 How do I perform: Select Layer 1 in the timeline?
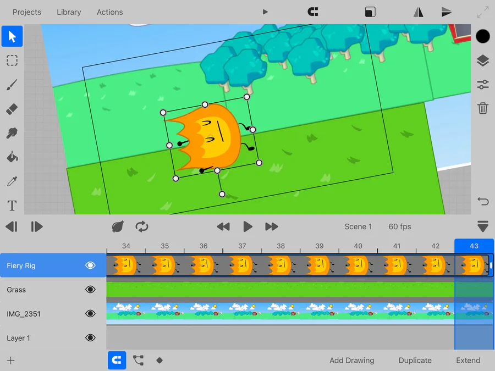pyautogui.click(x=53, y=338)
